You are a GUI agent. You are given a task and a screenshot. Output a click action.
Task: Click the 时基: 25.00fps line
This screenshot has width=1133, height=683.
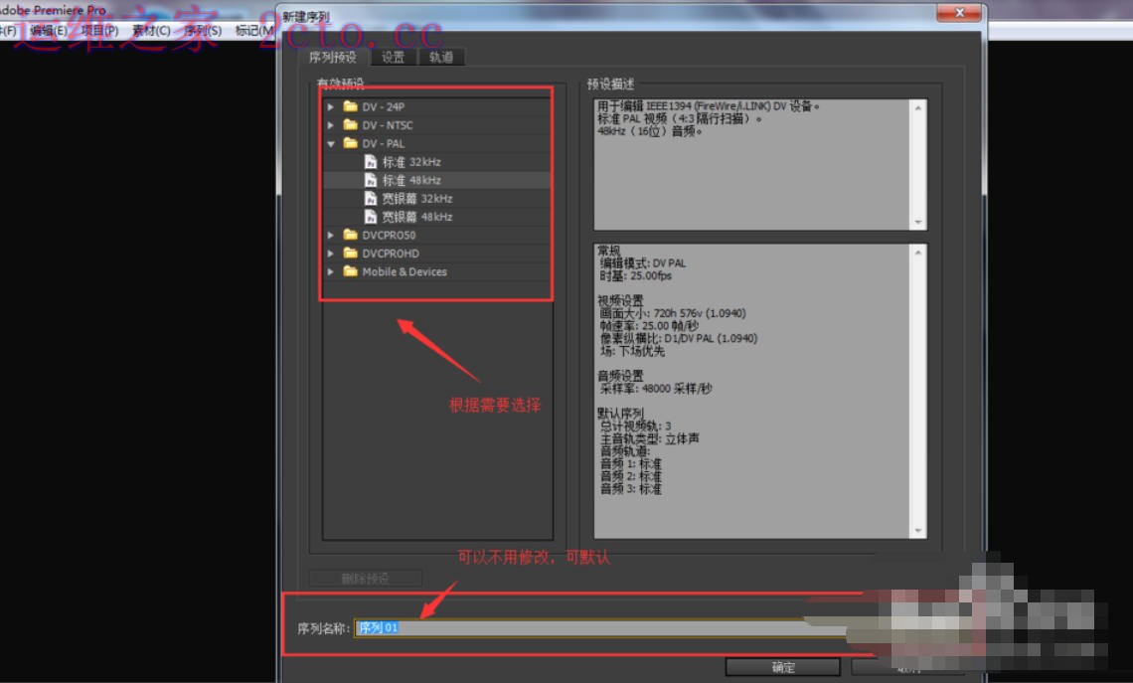click(x=635, y=276)
